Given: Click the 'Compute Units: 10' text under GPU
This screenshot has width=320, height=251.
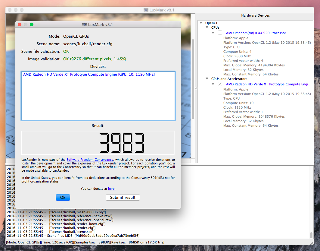Looking at the screenshot, I should [x=238, y=103].
